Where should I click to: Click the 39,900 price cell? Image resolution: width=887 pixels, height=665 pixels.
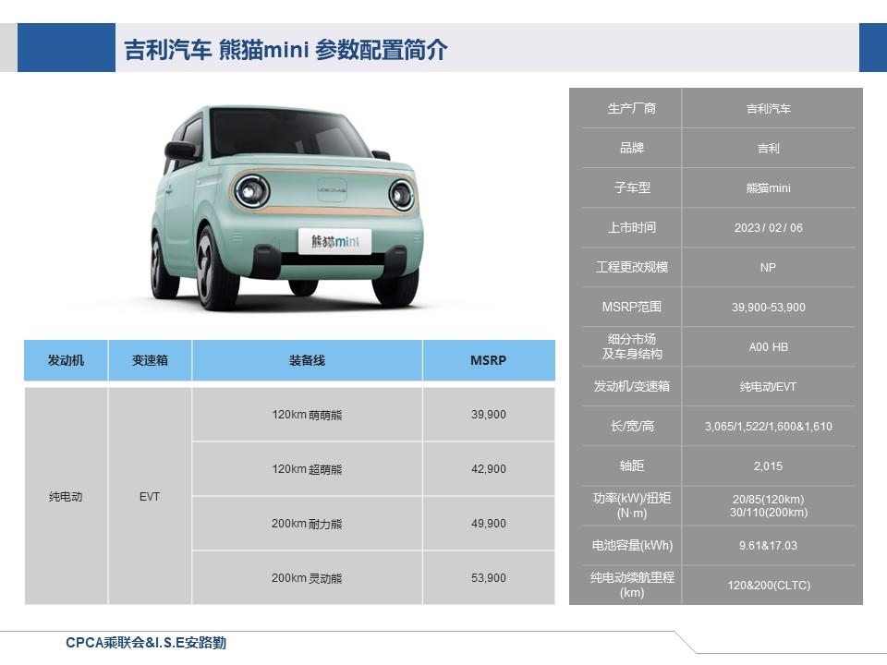tap(489, 415)
